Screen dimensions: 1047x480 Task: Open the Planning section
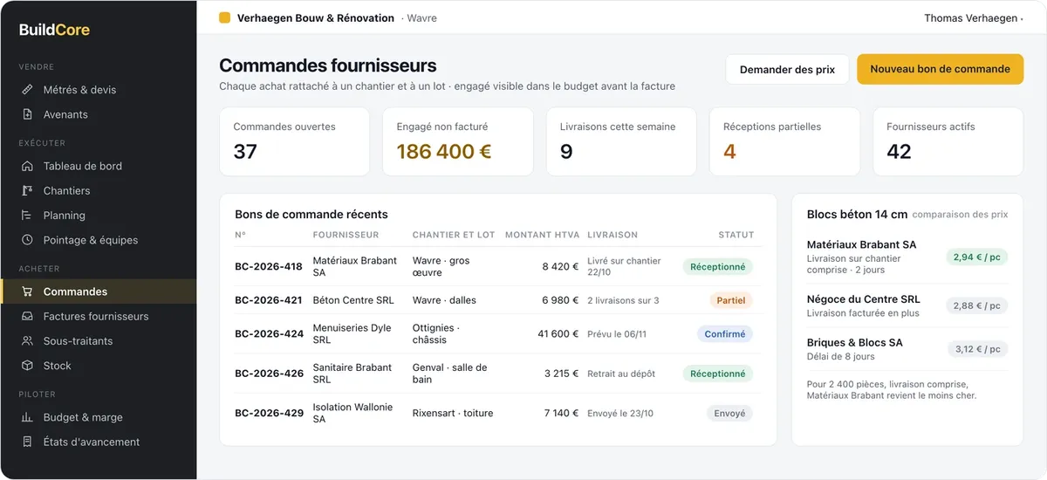pyautogui.click(x=98, y=215)
